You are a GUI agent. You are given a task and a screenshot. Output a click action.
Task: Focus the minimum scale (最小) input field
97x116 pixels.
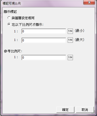[44, 31]
